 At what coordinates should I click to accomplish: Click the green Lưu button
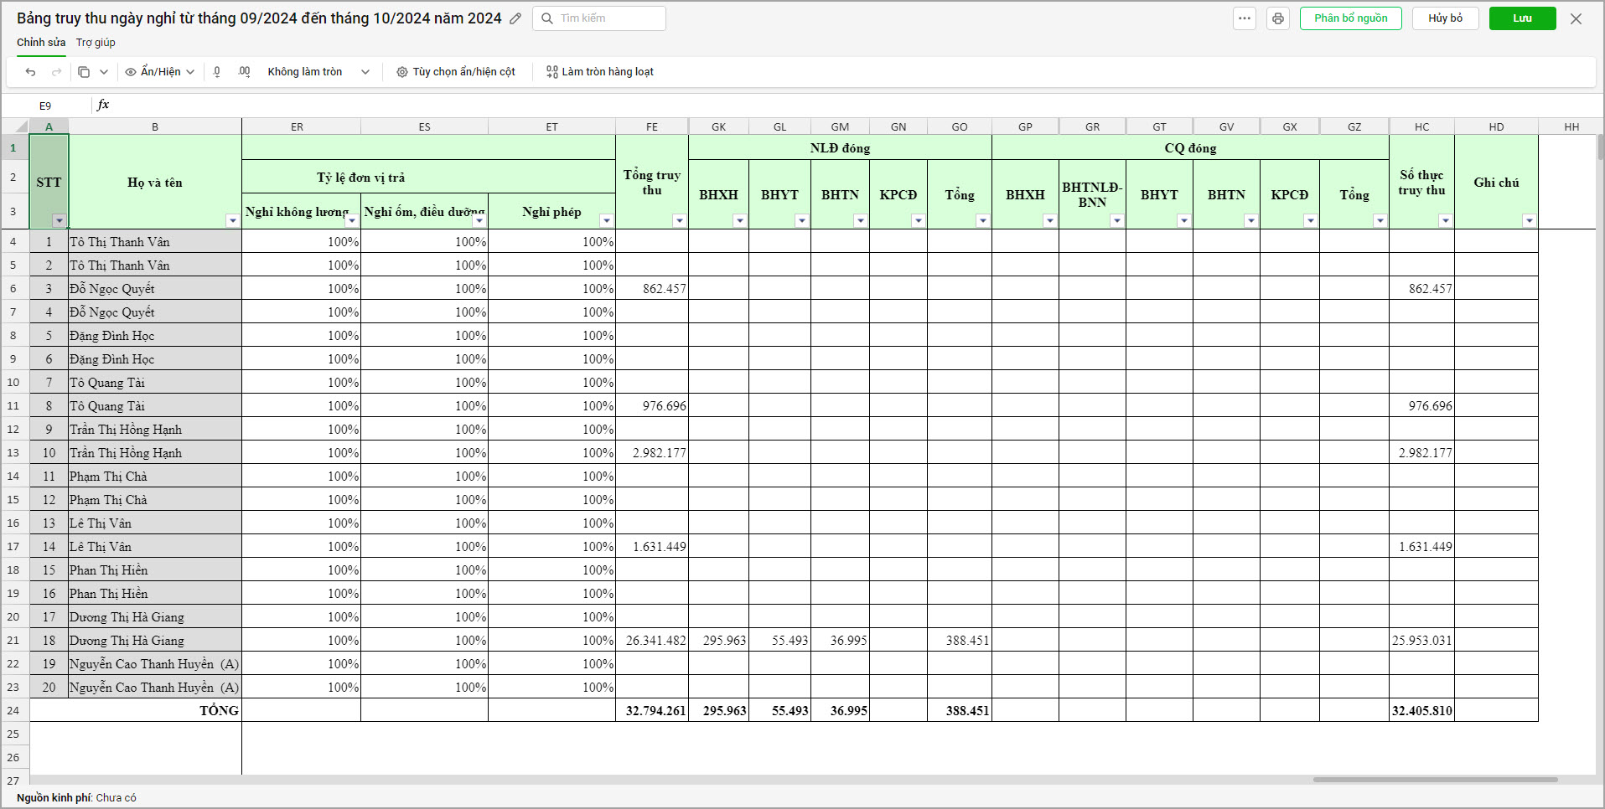(1522, 18)
